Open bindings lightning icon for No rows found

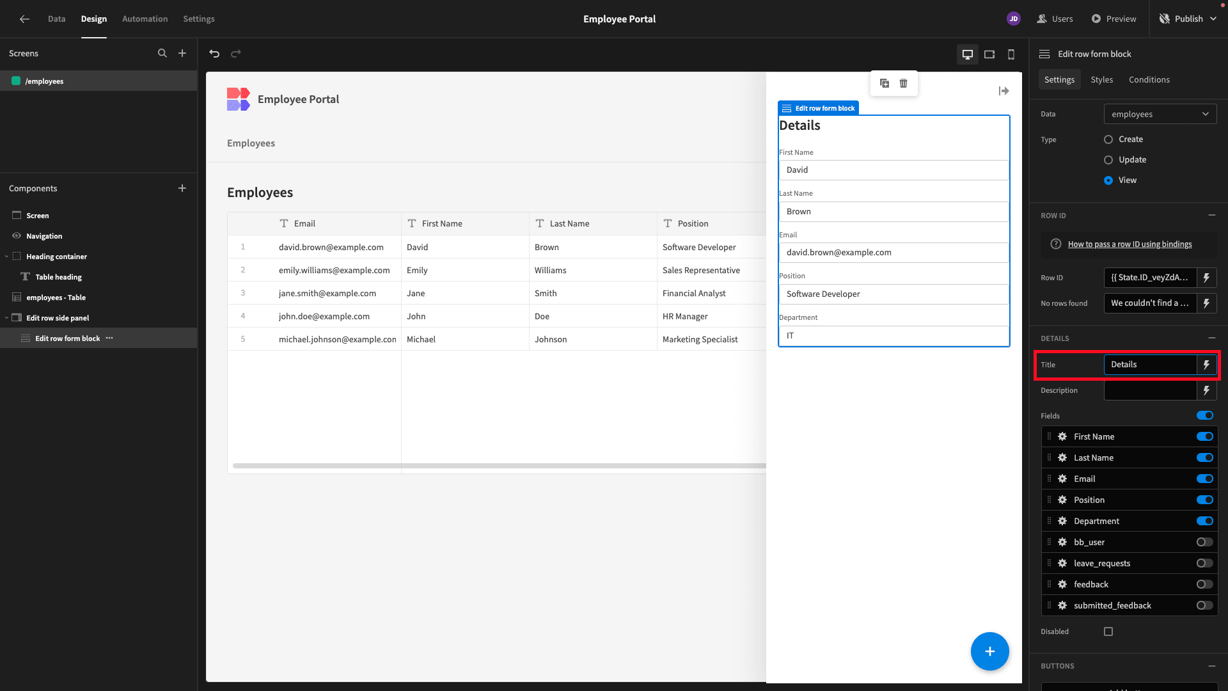point(1207,303)
